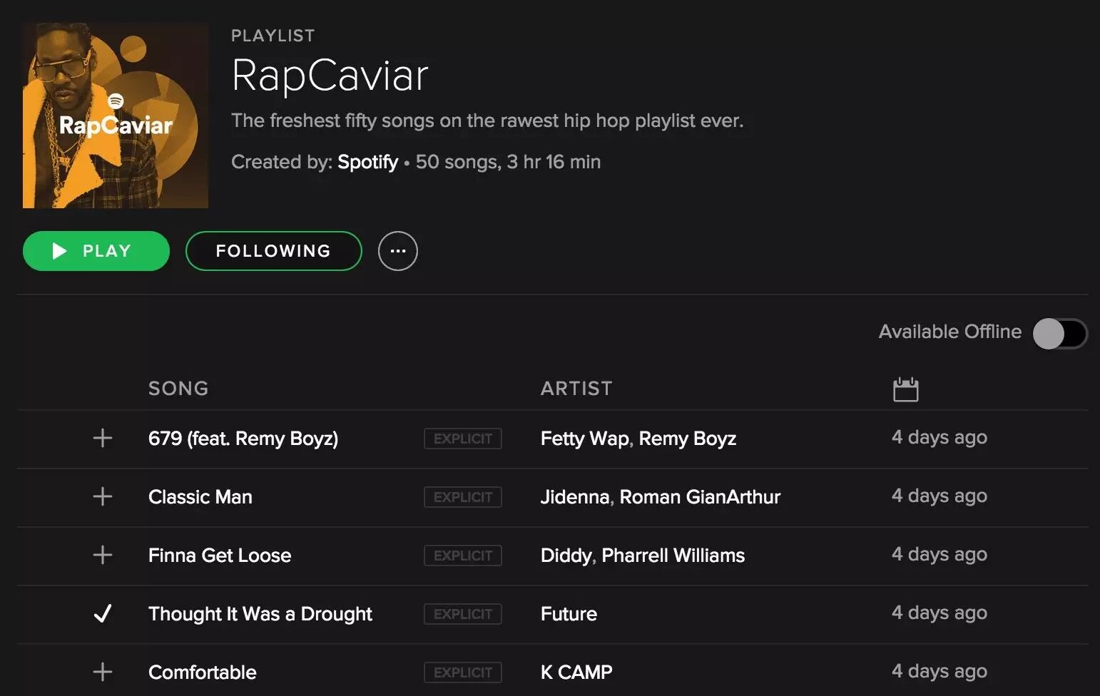
Task: Open K CAMP artist page
Action: click(x=576, y=672)
